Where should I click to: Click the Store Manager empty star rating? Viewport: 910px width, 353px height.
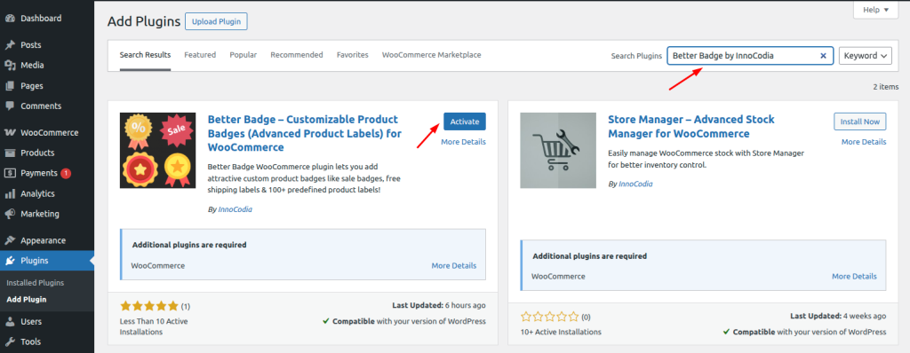[x=549, y=317]
